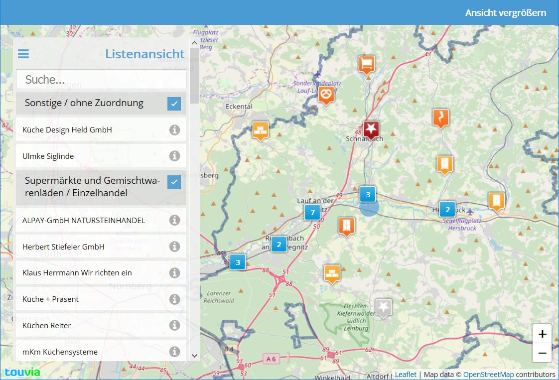Select the Herbert Stiefeler GmbH entry
This screenshot has height=380, width=559.
[101, 247]
